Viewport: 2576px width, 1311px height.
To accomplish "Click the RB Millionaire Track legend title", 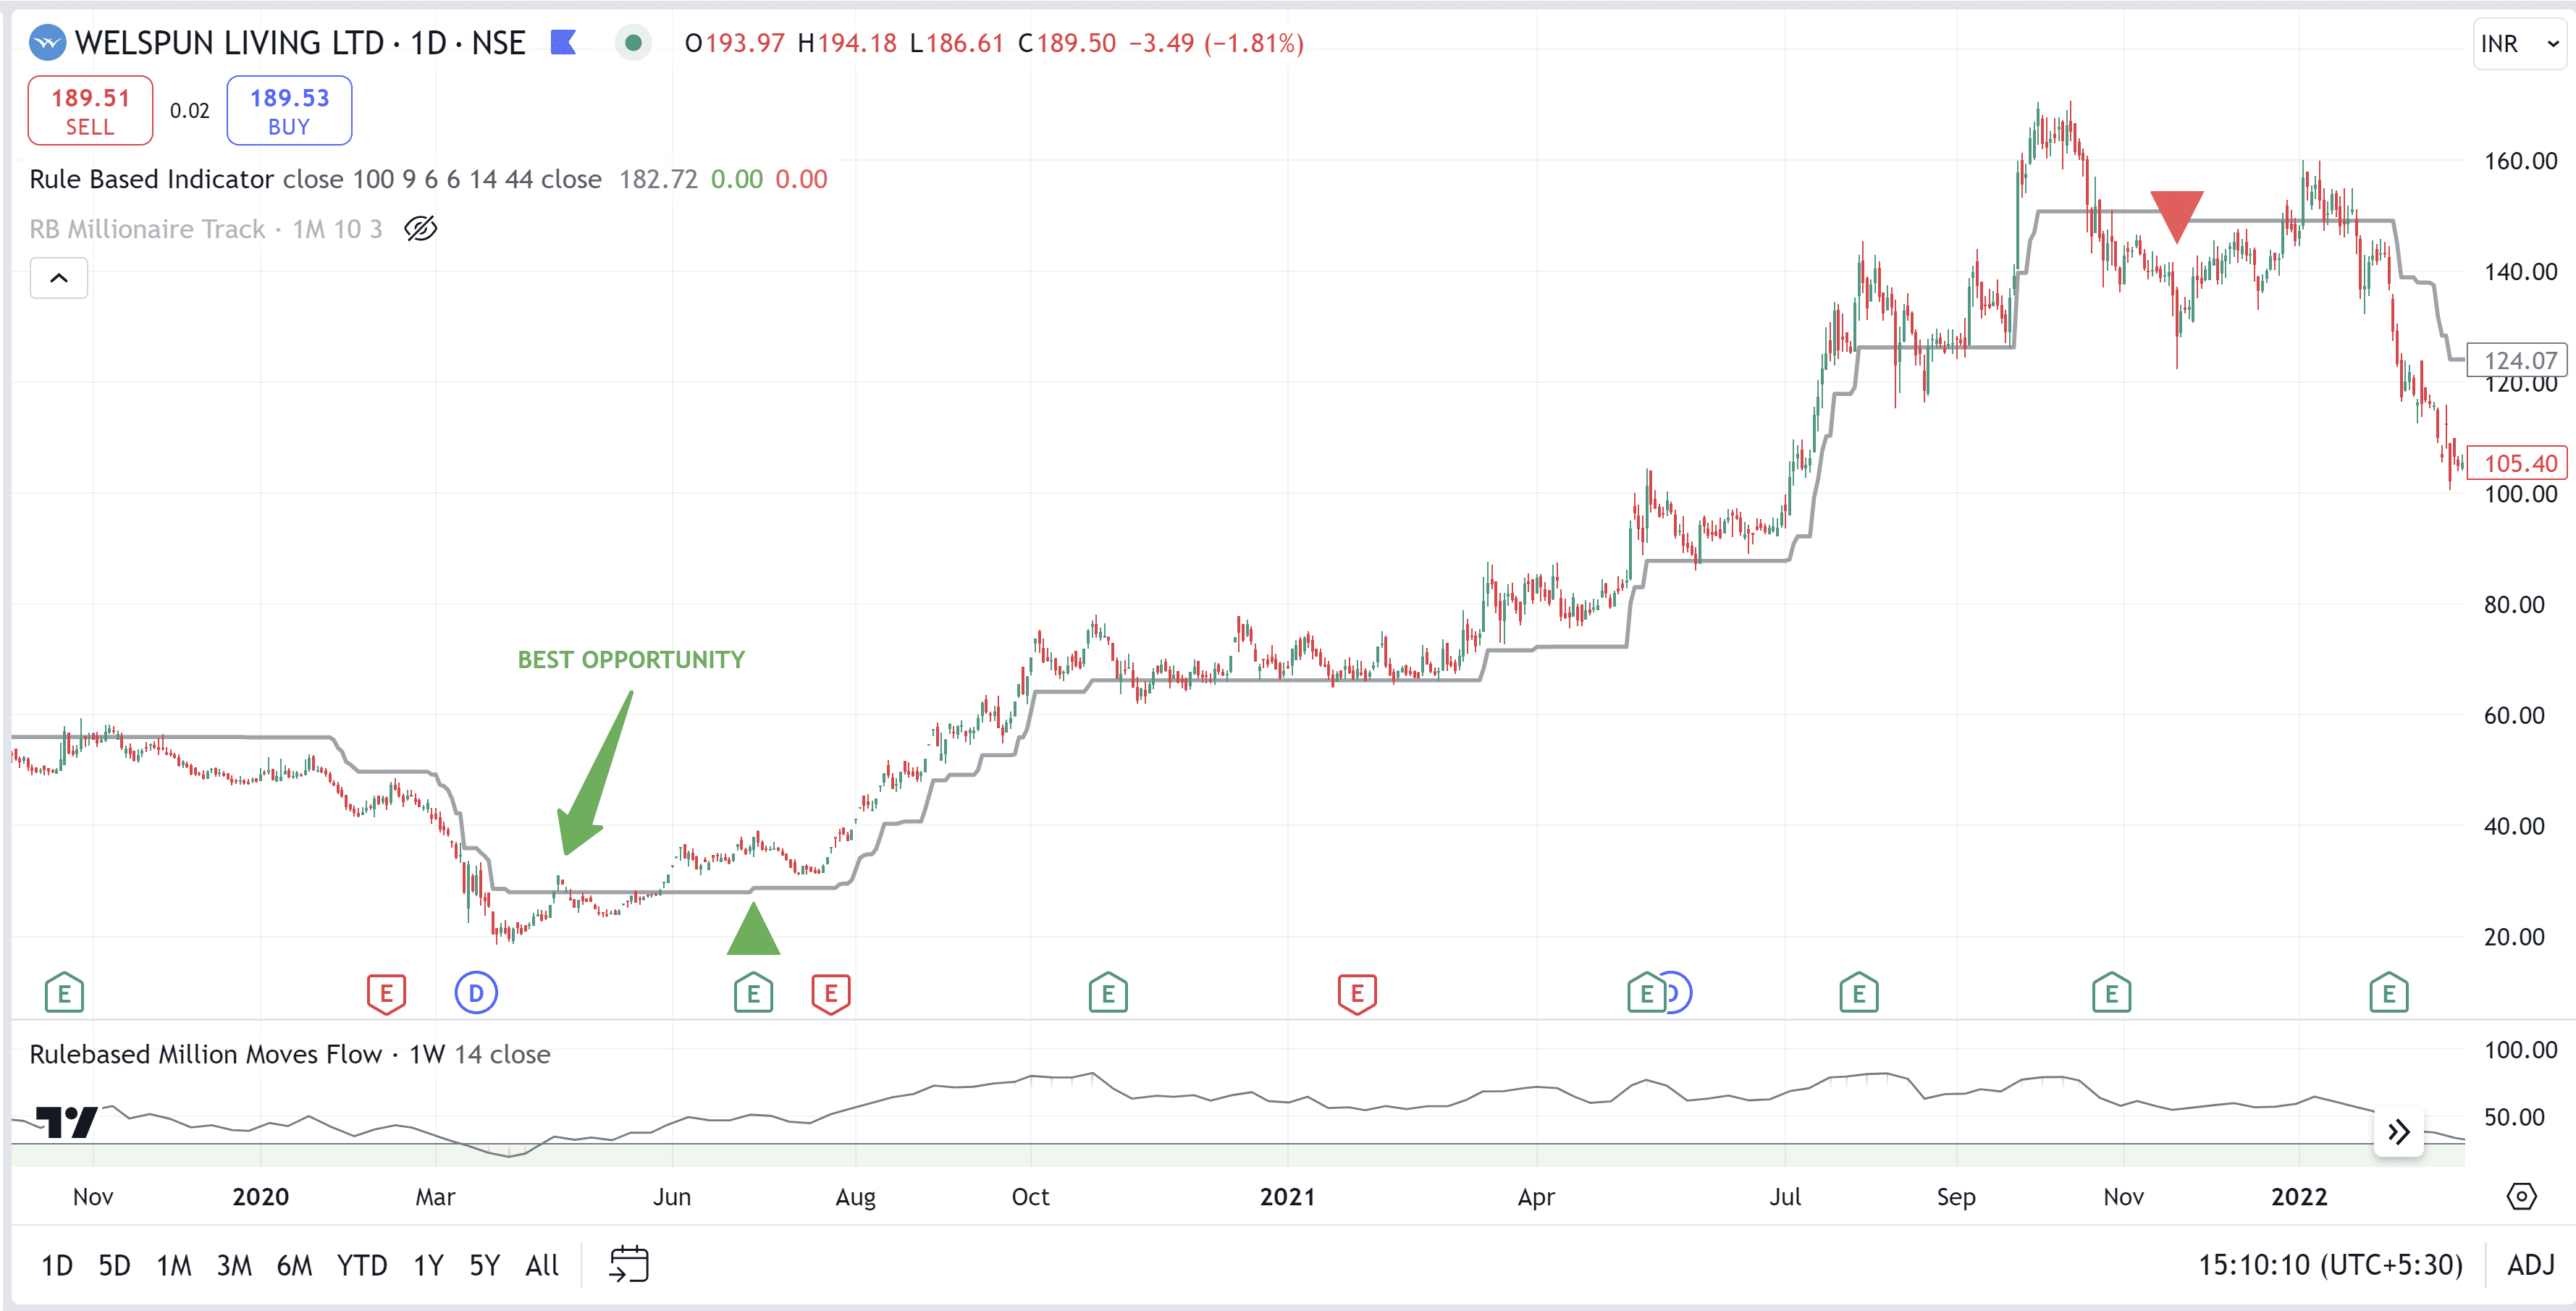I will [147, 229].
